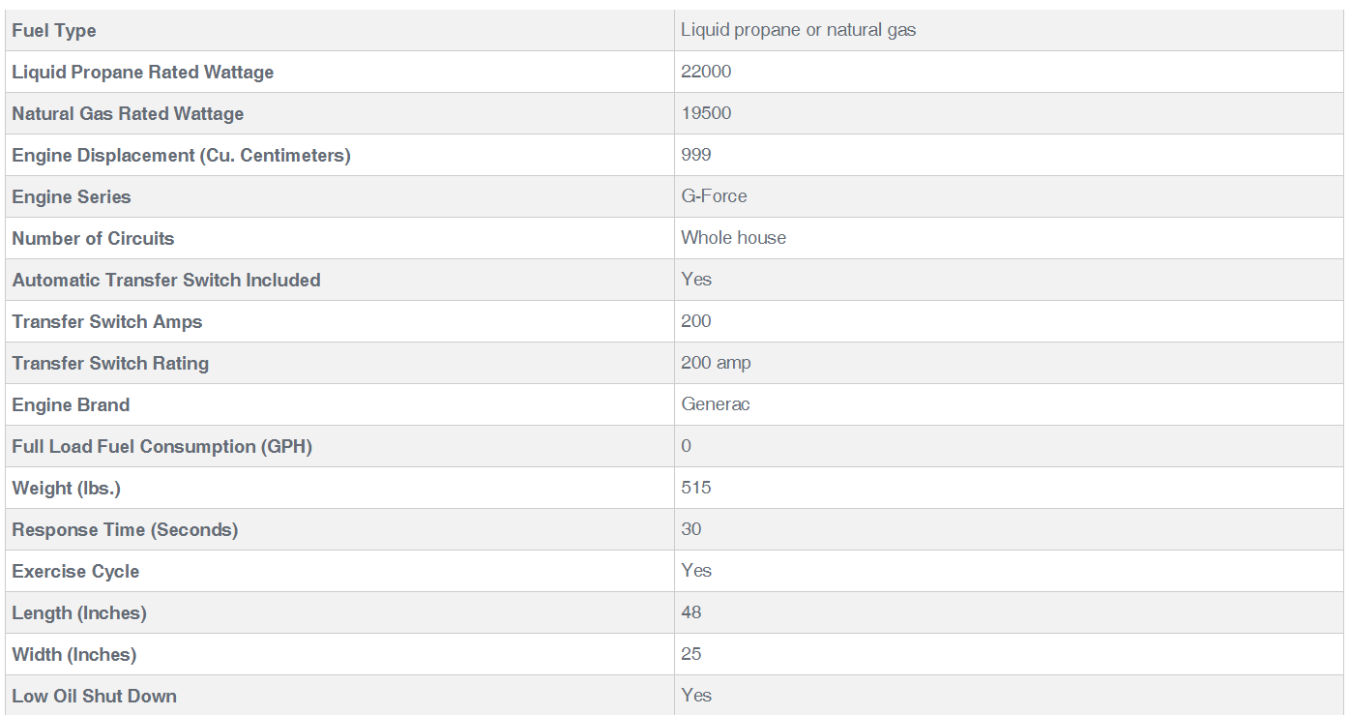Click the Fuel Type label cell
The image size is (1350, 715).
(x=339, y=31)
